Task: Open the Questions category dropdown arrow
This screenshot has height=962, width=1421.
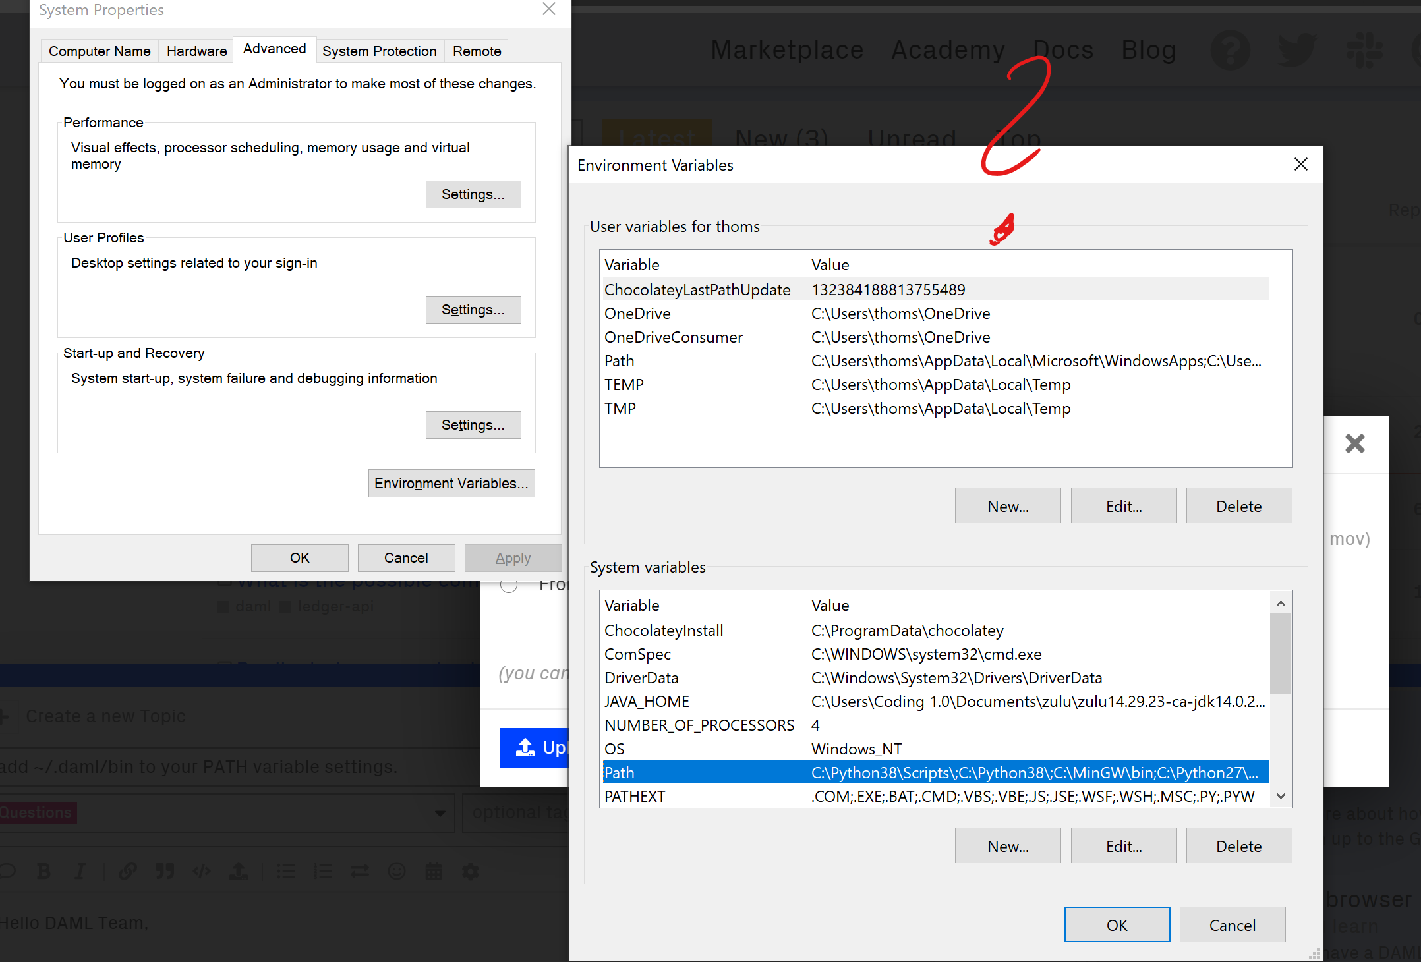Action: [440, 813]
